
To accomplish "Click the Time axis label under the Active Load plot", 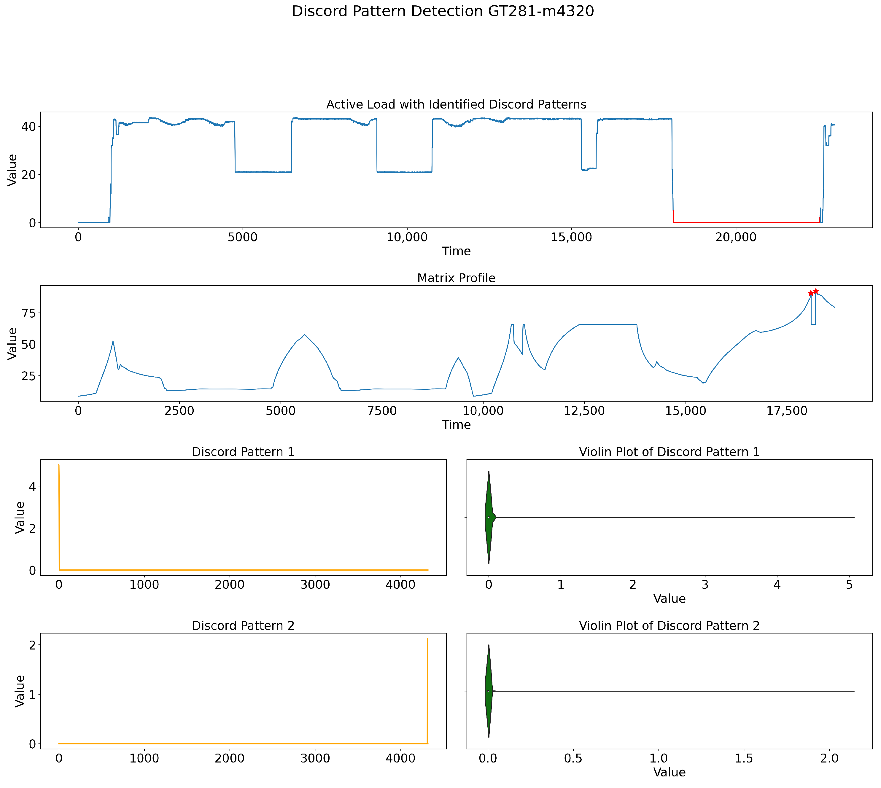I will [x=456, y=251].
